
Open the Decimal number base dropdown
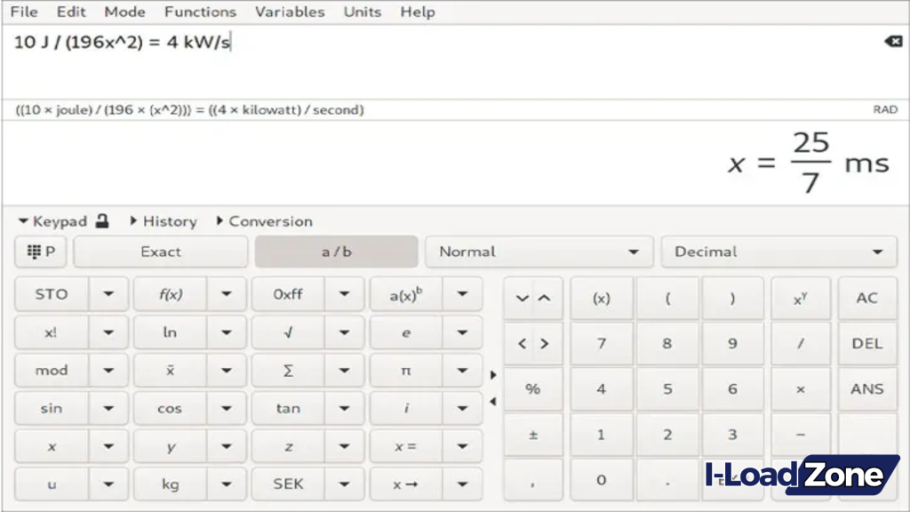pos(778,251)
